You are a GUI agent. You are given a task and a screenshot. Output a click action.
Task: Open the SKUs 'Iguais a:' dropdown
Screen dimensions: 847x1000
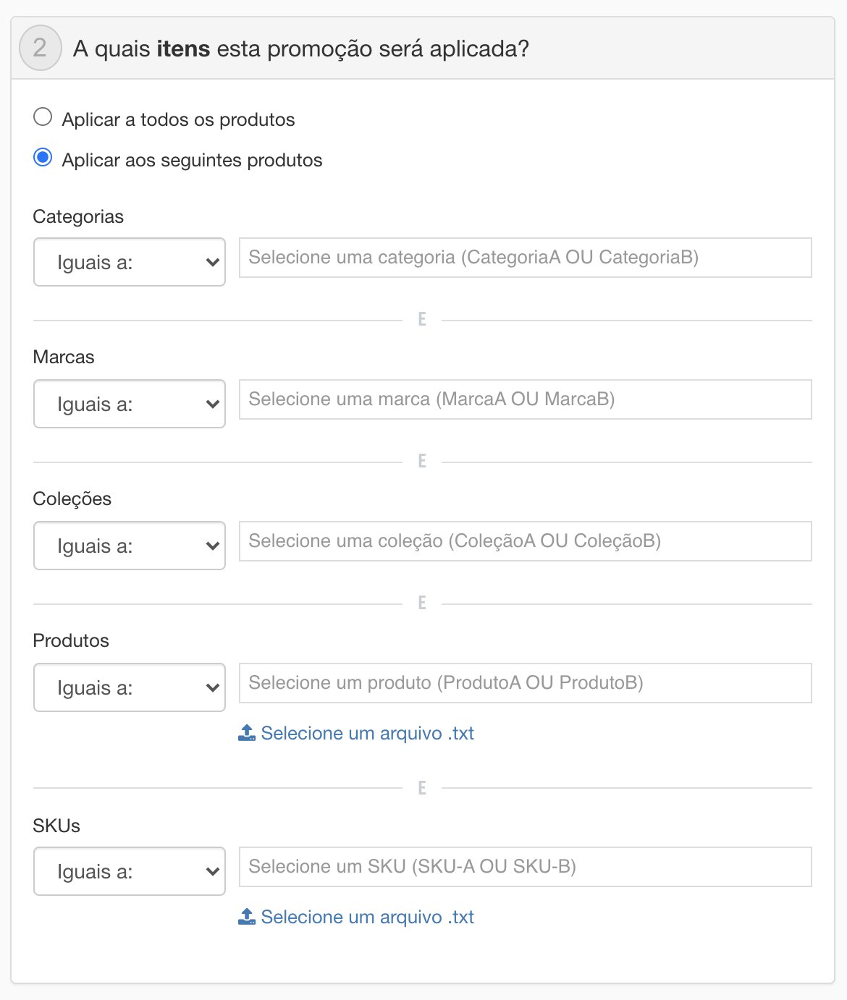(x=130, y=871)
